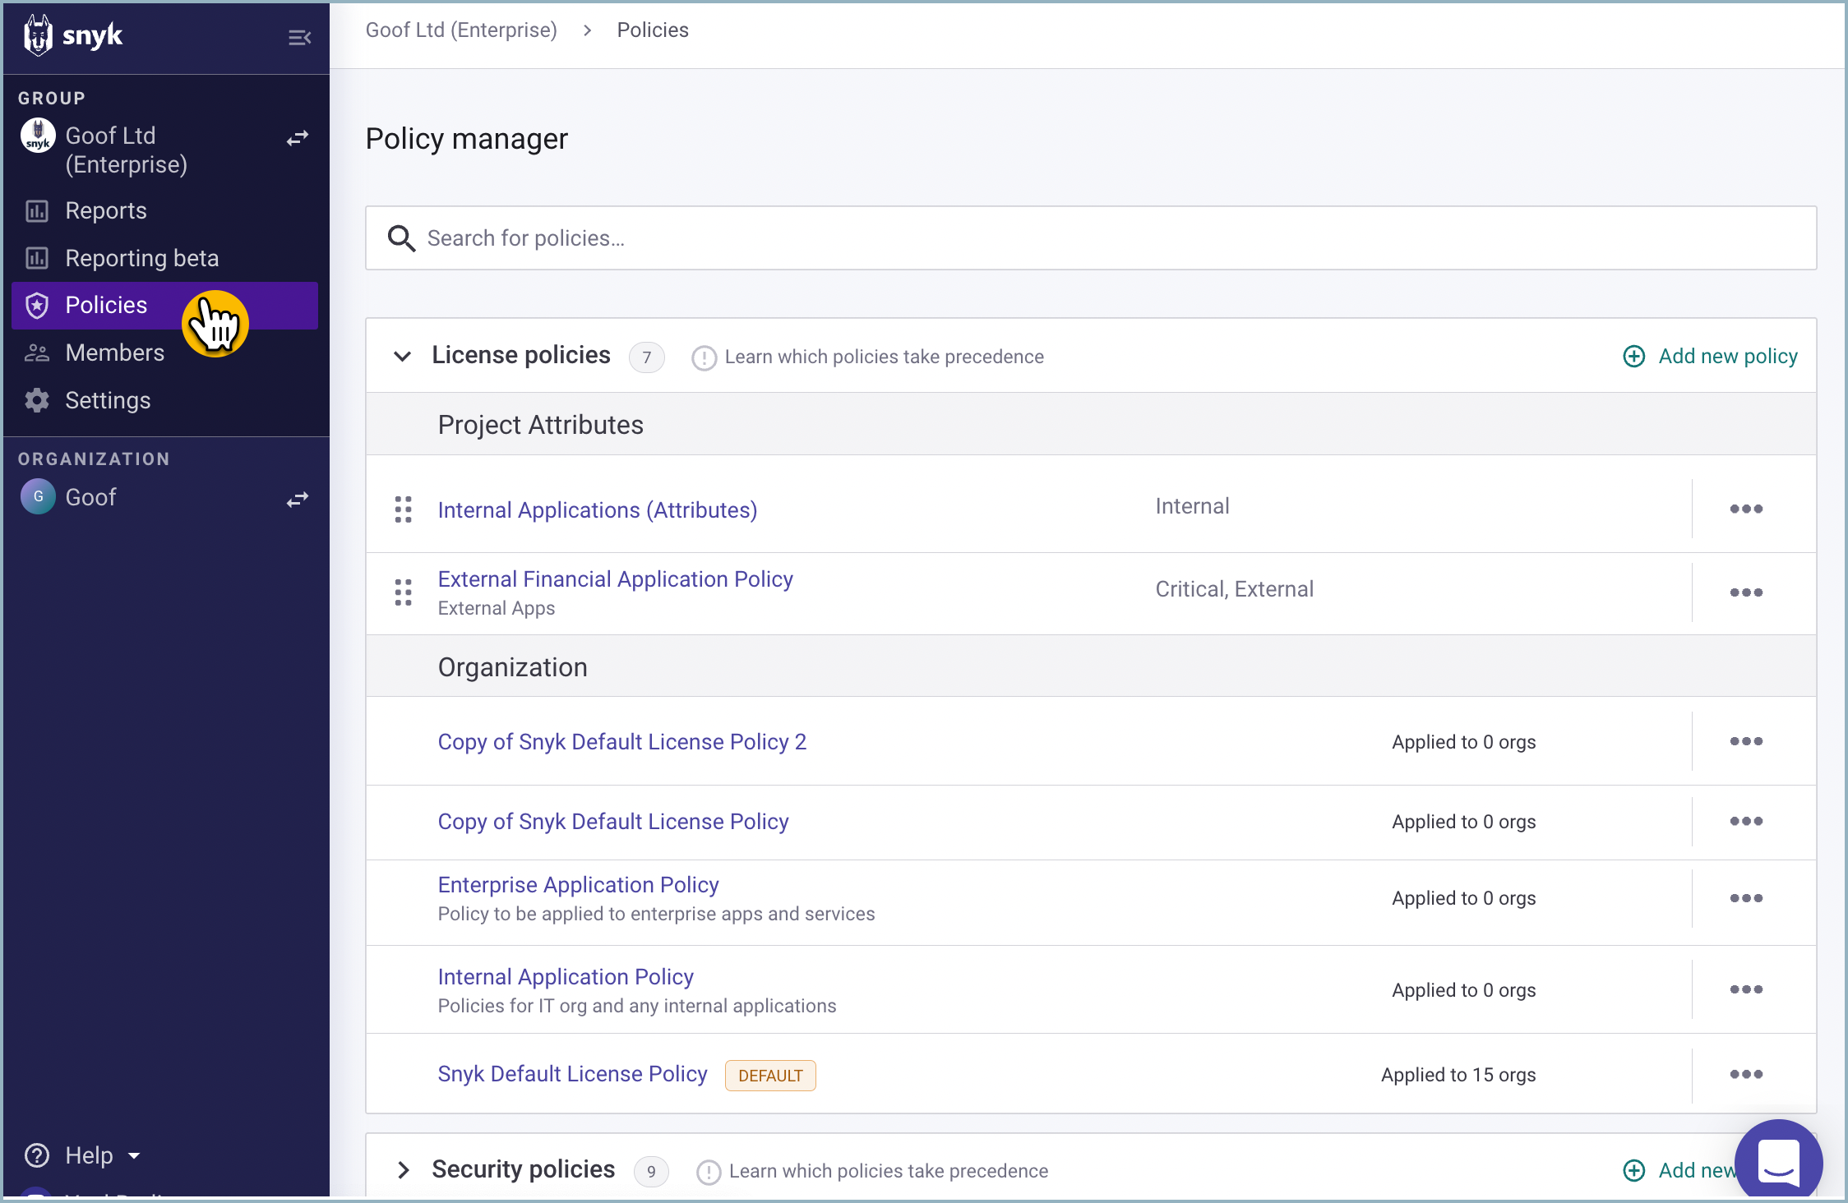Click the Settings gear icon
Screen dimensions: 1848x1203
pos(37,400)
